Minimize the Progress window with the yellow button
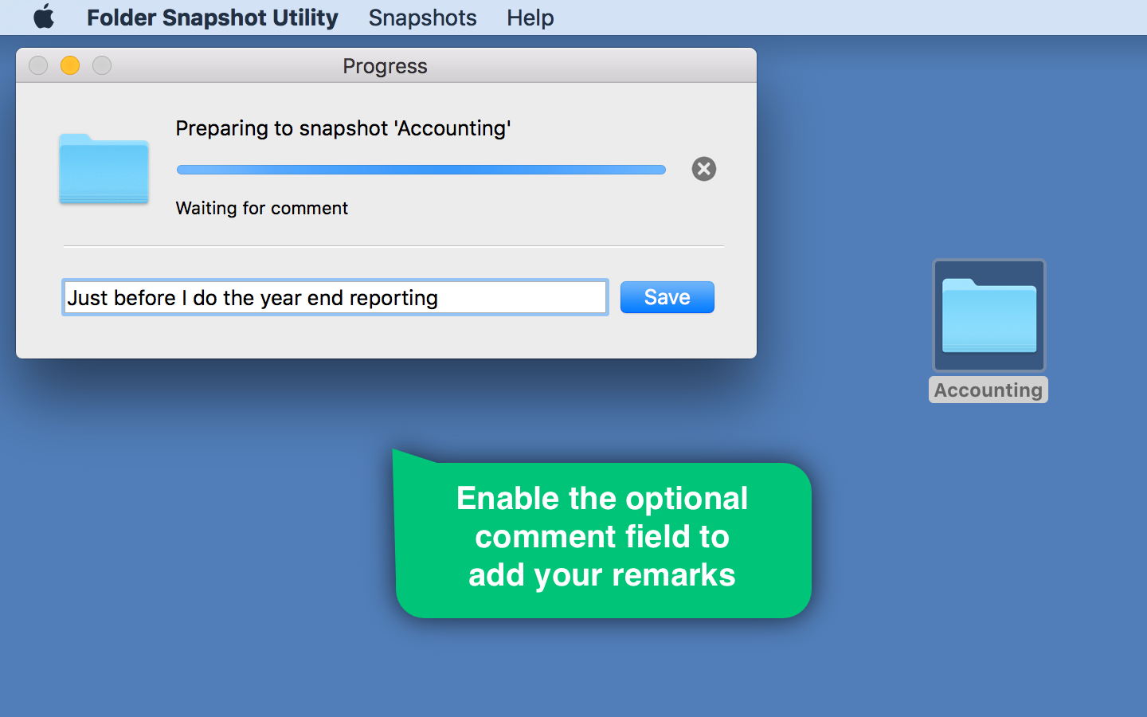This screenshot has width=1147, height=717. pyautogui.click(x=70, y=65)
